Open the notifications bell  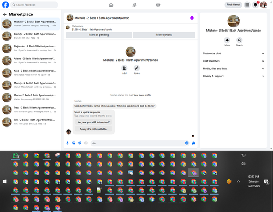[x=256, y=5]
